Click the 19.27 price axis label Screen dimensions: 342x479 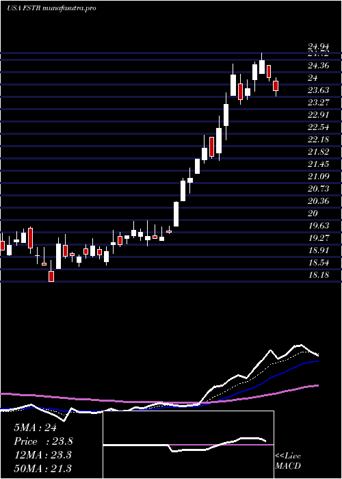(x=319, y=237)
